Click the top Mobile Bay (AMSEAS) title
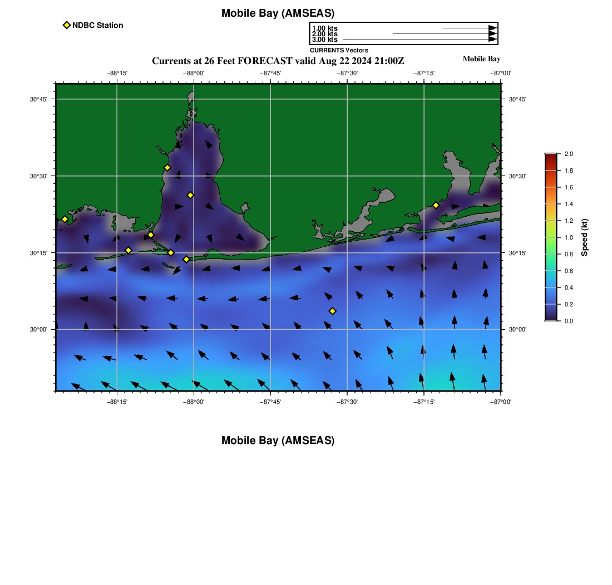 (x=278, y=13)
